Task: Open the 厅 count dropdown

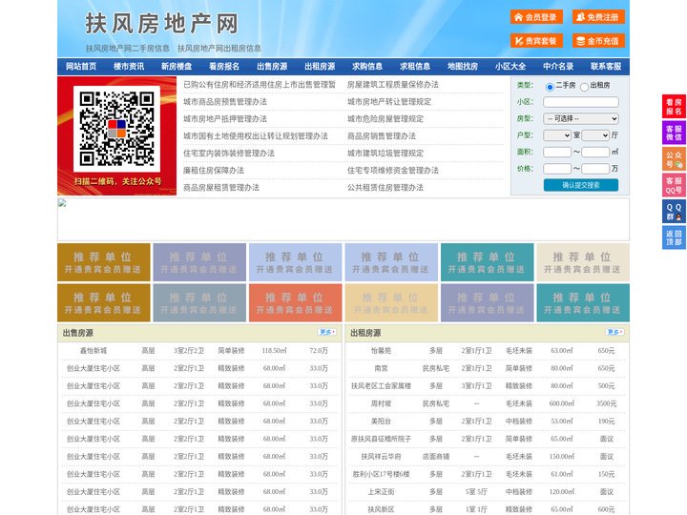Action: tap(595, 135)
